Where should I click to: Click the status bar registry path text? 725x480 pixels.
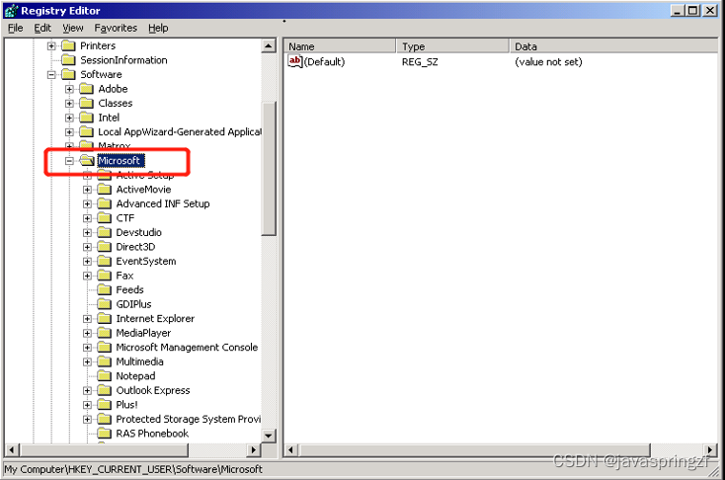[133, 469]
